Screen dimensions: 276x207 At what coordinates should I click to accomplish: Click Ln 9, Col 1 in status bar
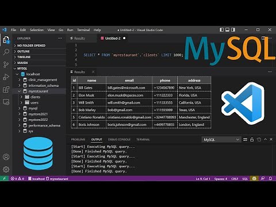(203, 179)
